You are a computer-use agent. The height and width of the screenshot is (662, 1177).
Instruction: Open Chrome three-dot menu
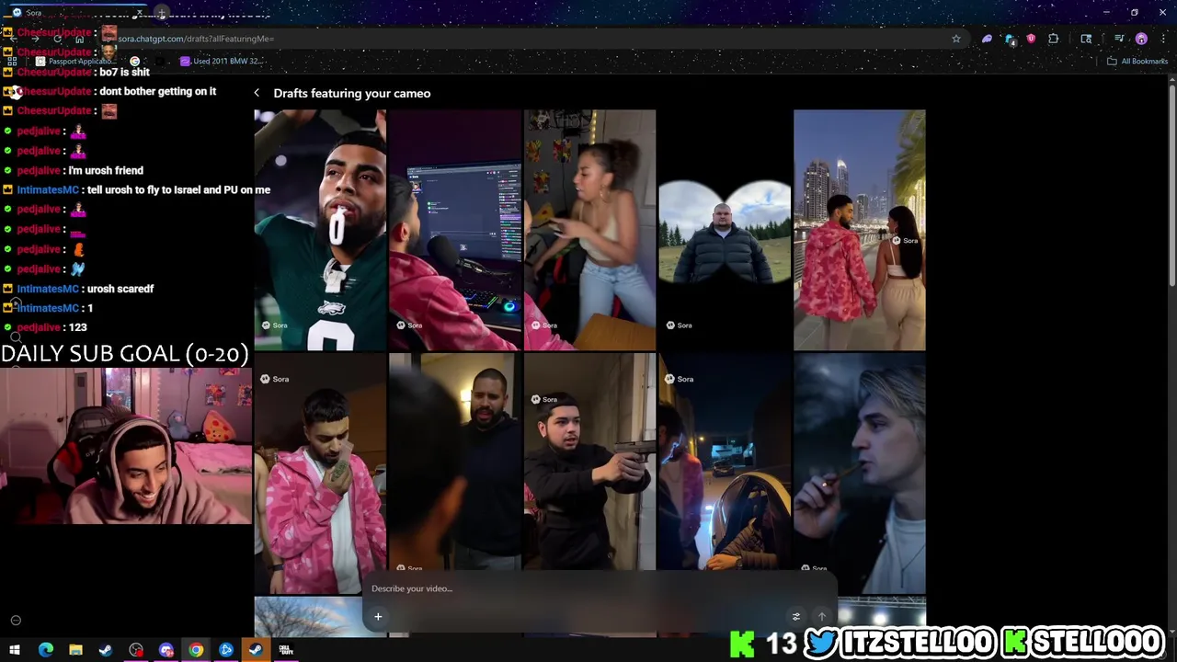click(x=1163, y=39)
